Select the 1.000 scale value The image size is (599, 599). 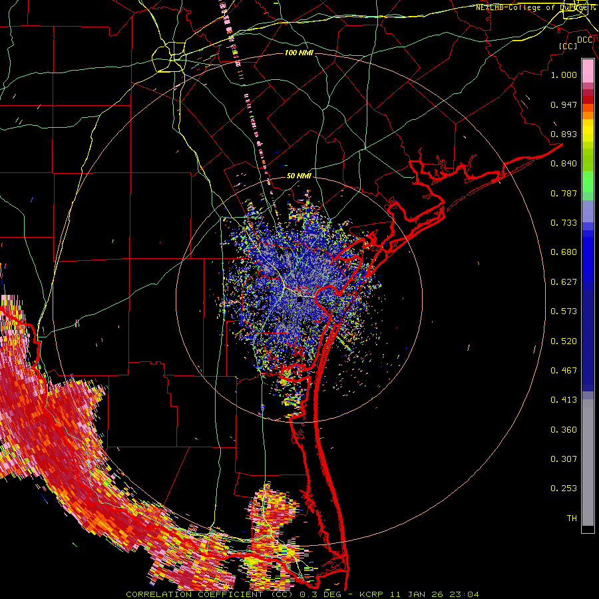(x=564, y=75)
